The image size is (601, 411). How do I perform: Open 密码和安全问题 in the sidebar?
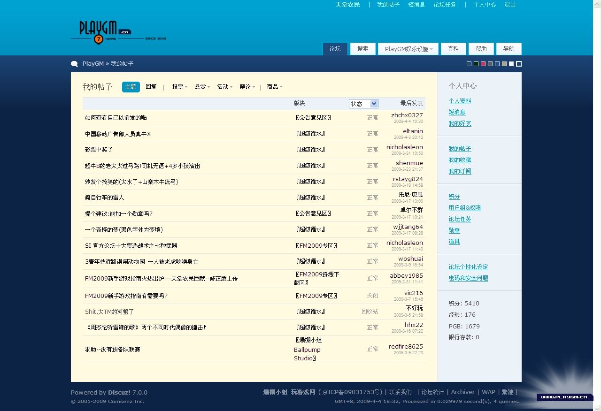pyautogui.click(x=468, y=278)
